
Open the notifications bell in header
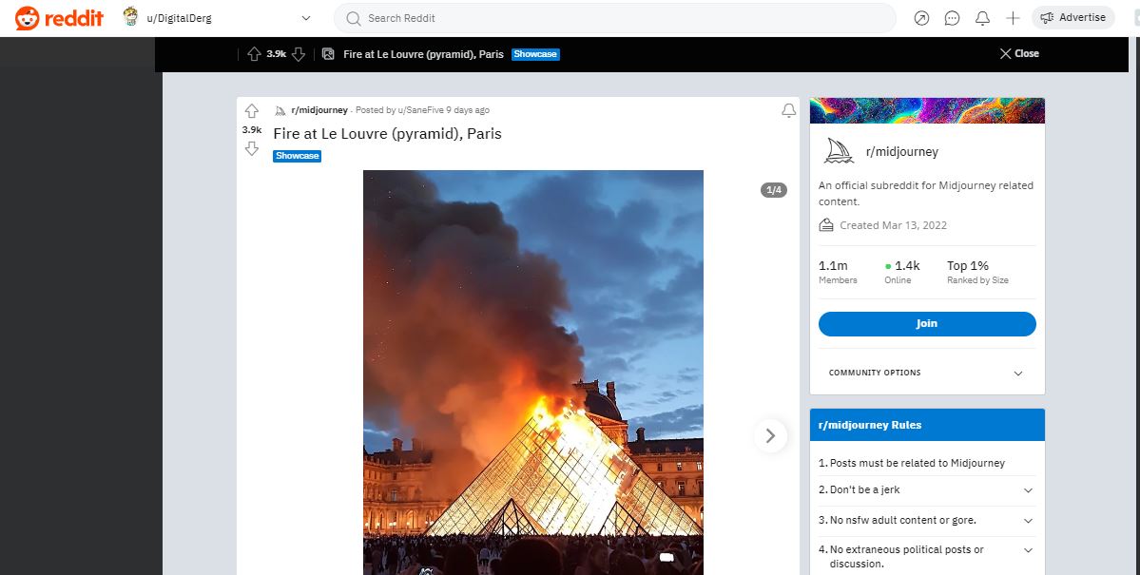pos(982,18)
